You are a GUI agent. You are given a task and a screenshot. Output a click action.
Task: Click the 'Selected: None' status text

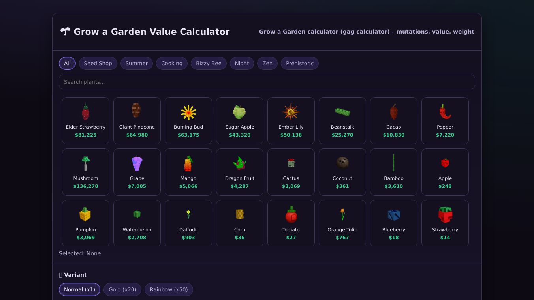pyautogui.click(x=80, y=253)
